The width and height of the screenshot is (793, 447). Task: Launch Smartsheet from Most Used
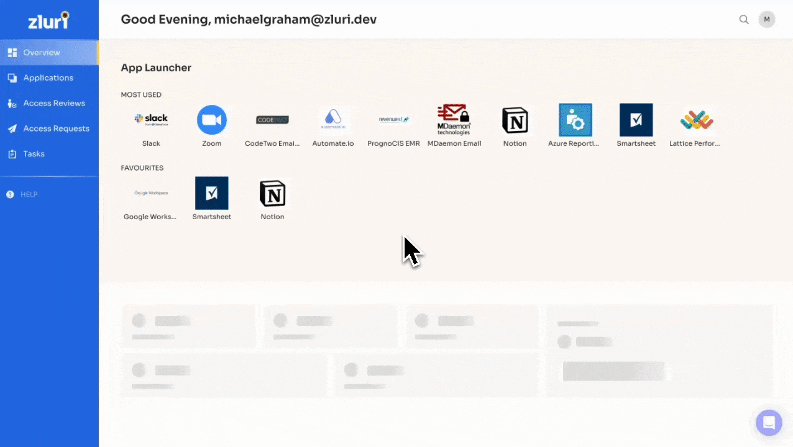coord(636,120)
